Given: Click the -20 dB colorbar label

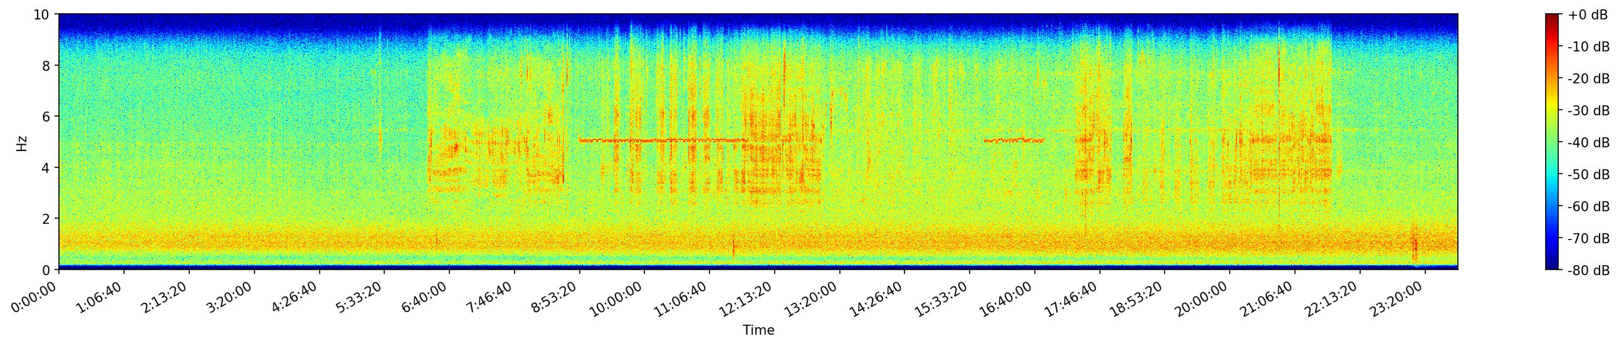Looking at the screenshot, I should click(1588, 79).
